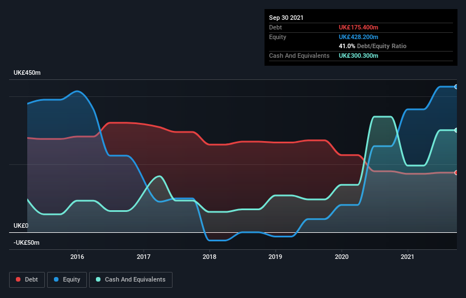Toggle the Equity legend button
The height and width of the screenshot is (298, 466).
(x=67, y=280)
